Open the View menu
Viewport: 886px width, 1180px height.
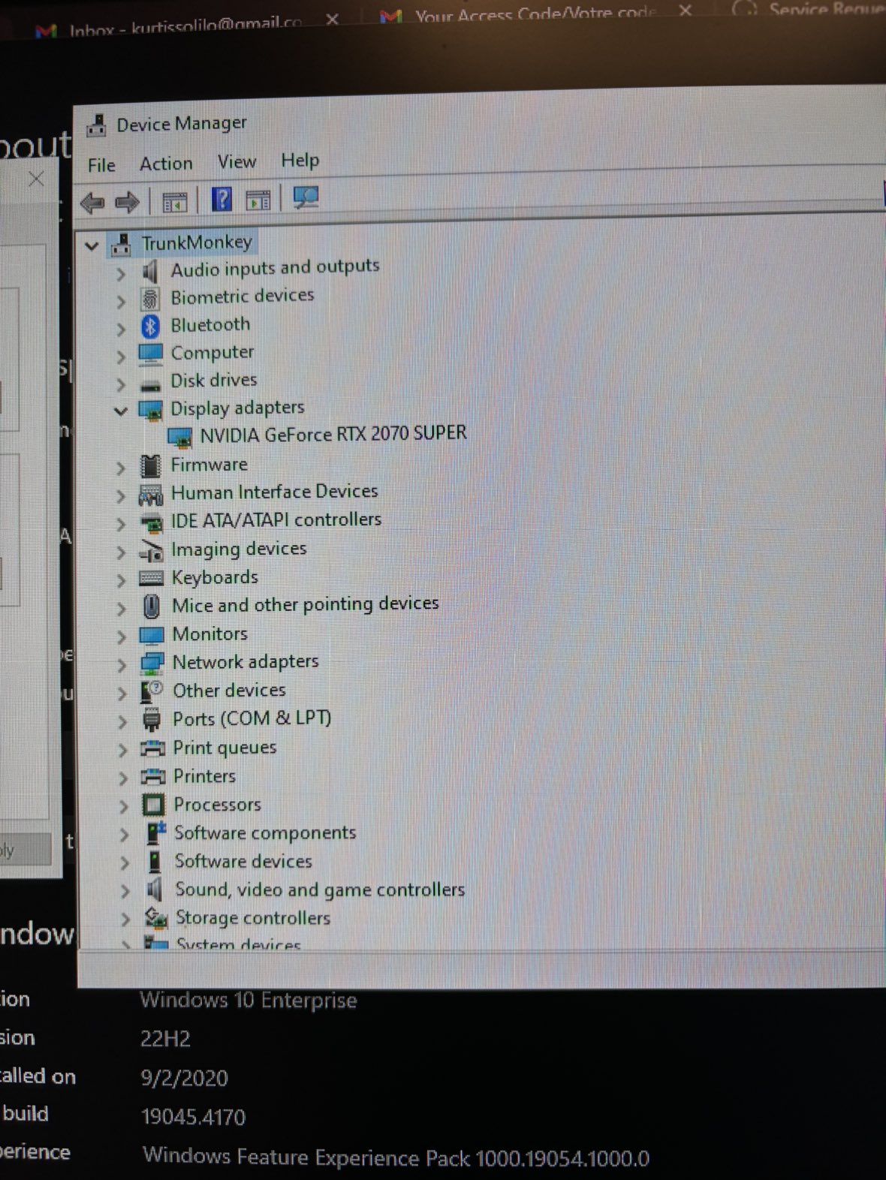237,161
